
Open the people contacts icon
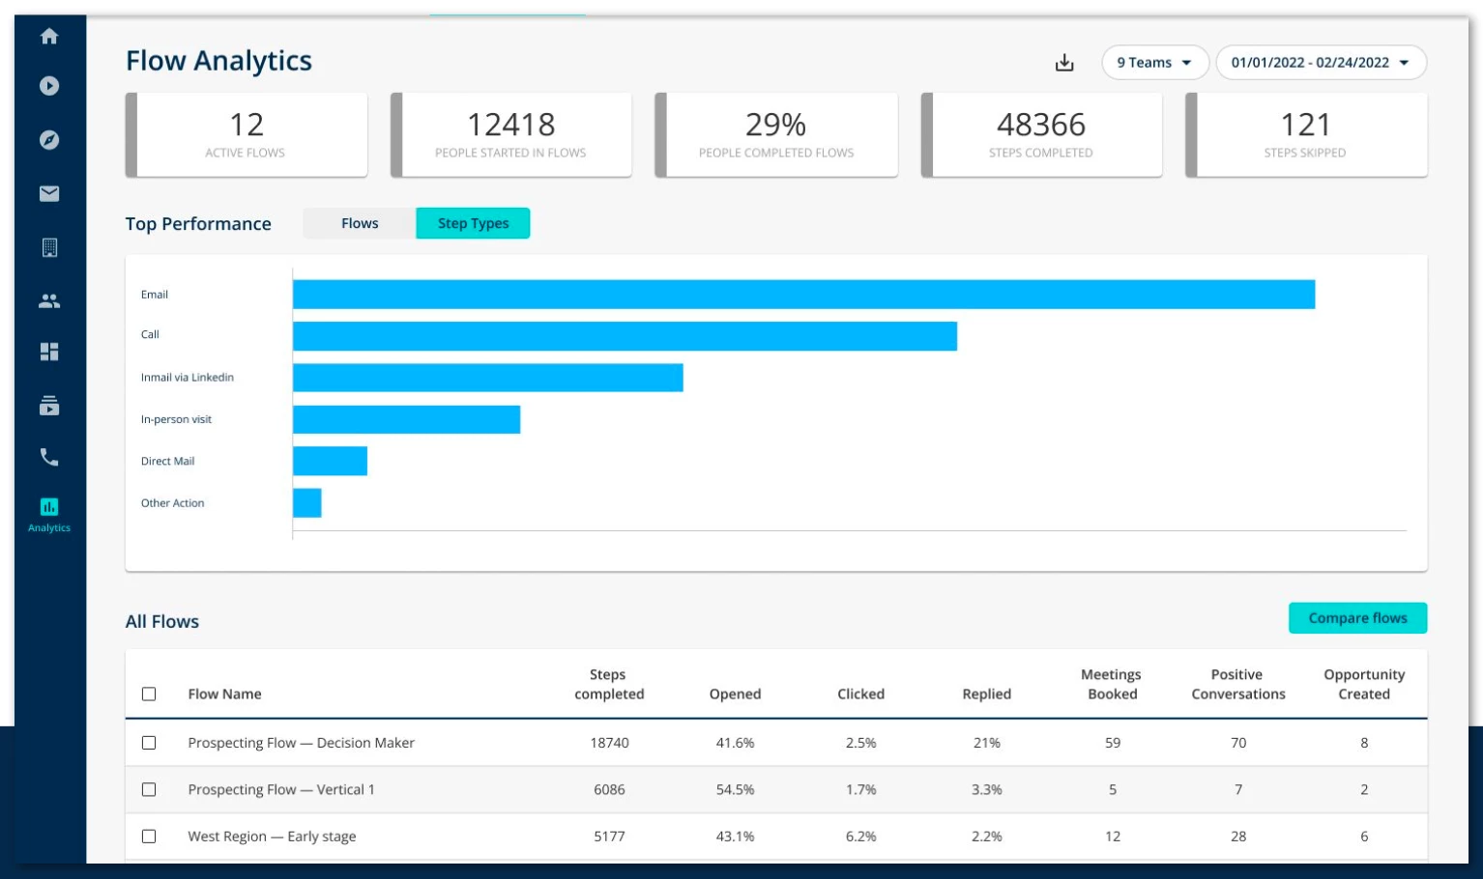click(49, 301)
